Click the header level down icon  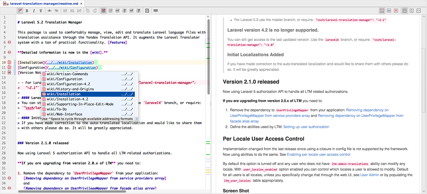72,11
